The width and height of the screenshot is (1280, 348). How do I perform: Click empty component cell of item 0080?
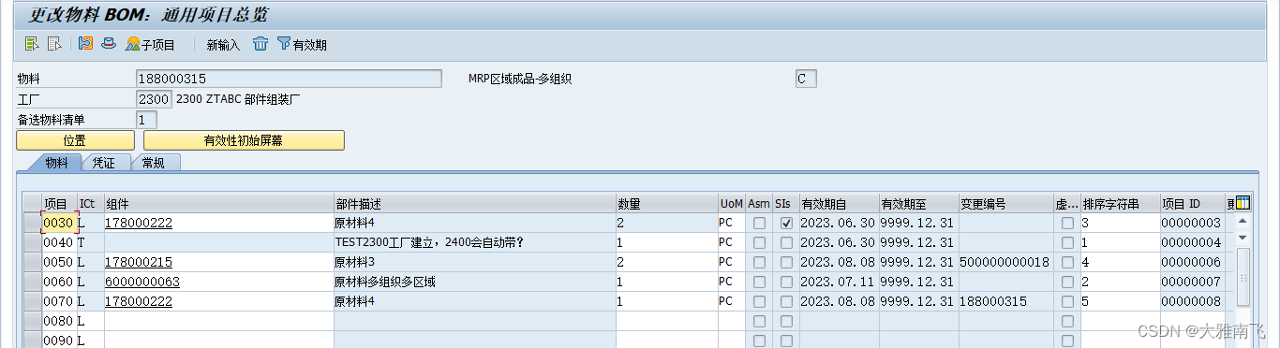(x=218, y=322)
